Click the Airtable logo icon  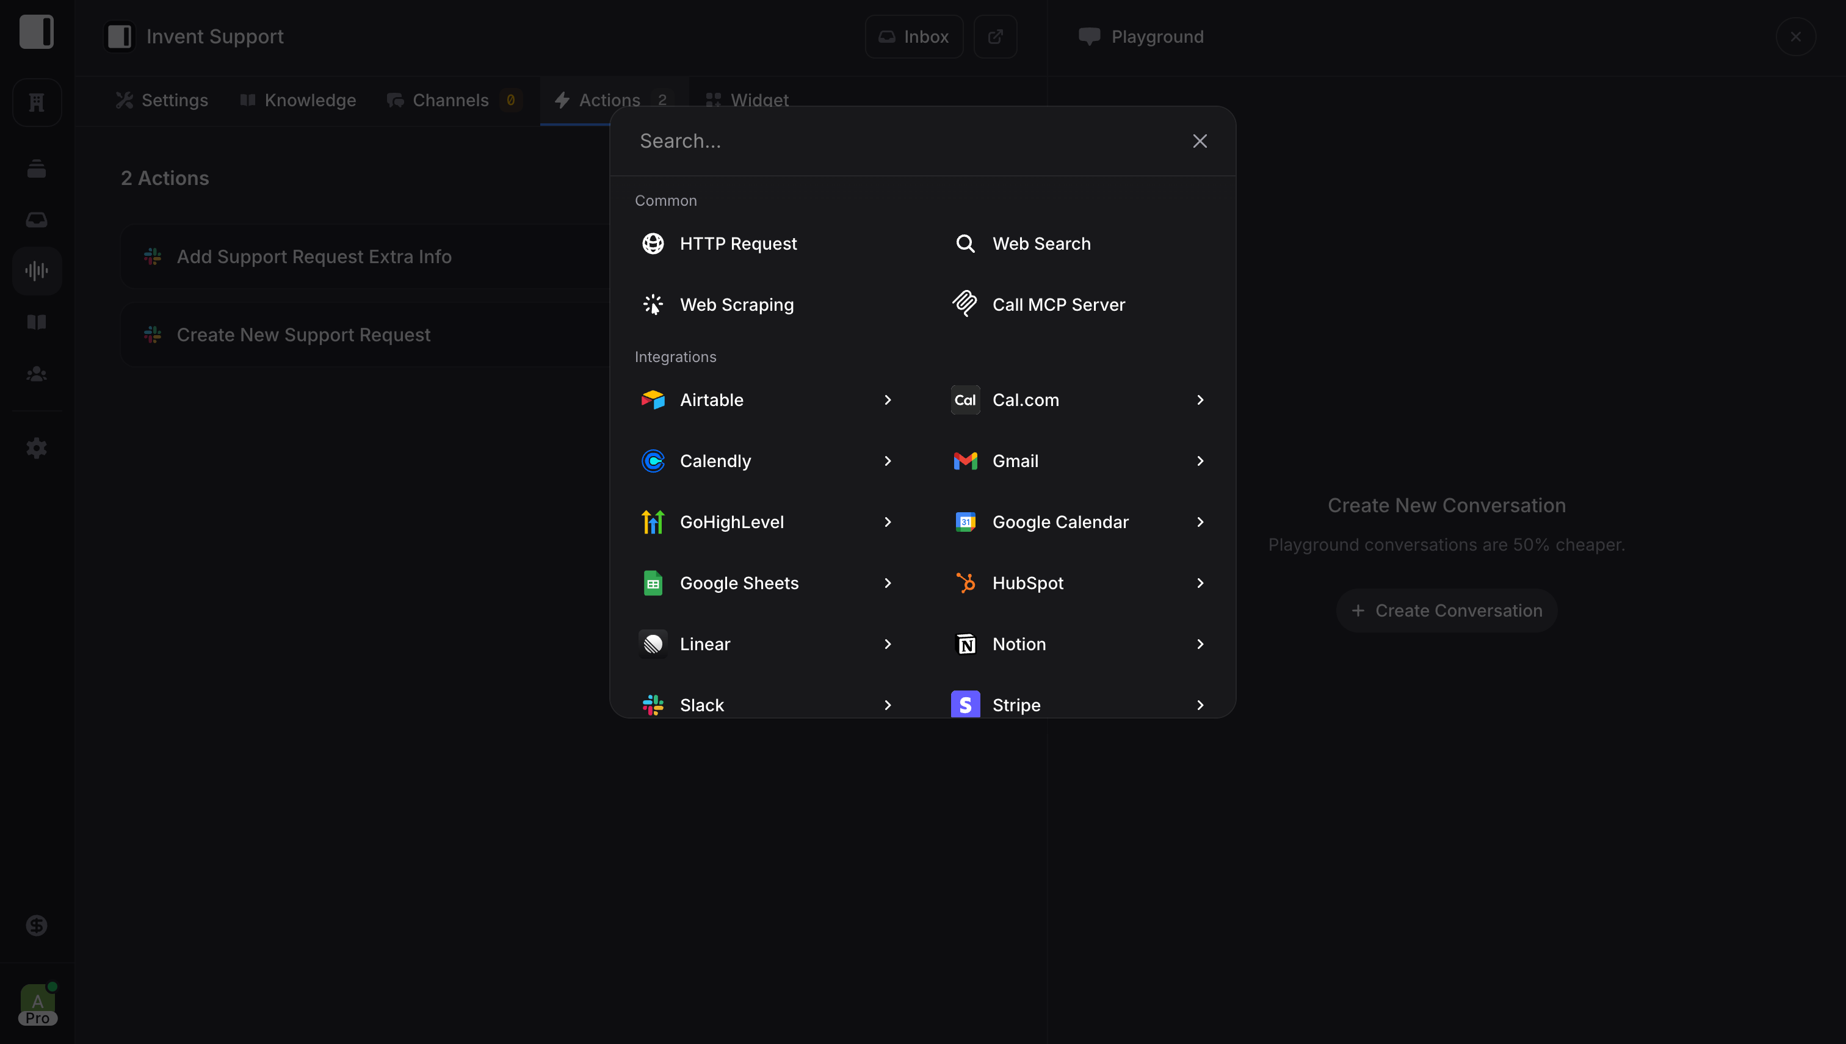coord(653,400)
